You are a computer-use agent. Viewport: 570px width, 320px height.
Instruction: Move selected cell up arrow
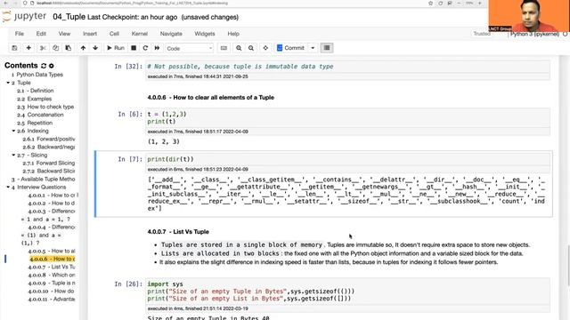pos(83,48)
